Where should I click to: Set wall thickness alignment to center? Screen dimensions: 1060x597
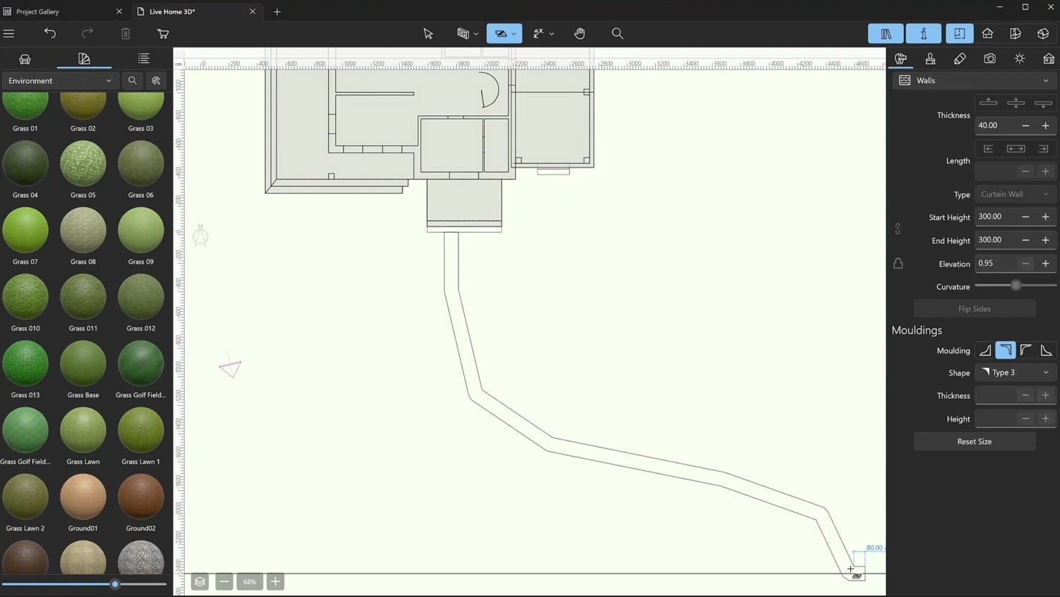[1016, 103]
